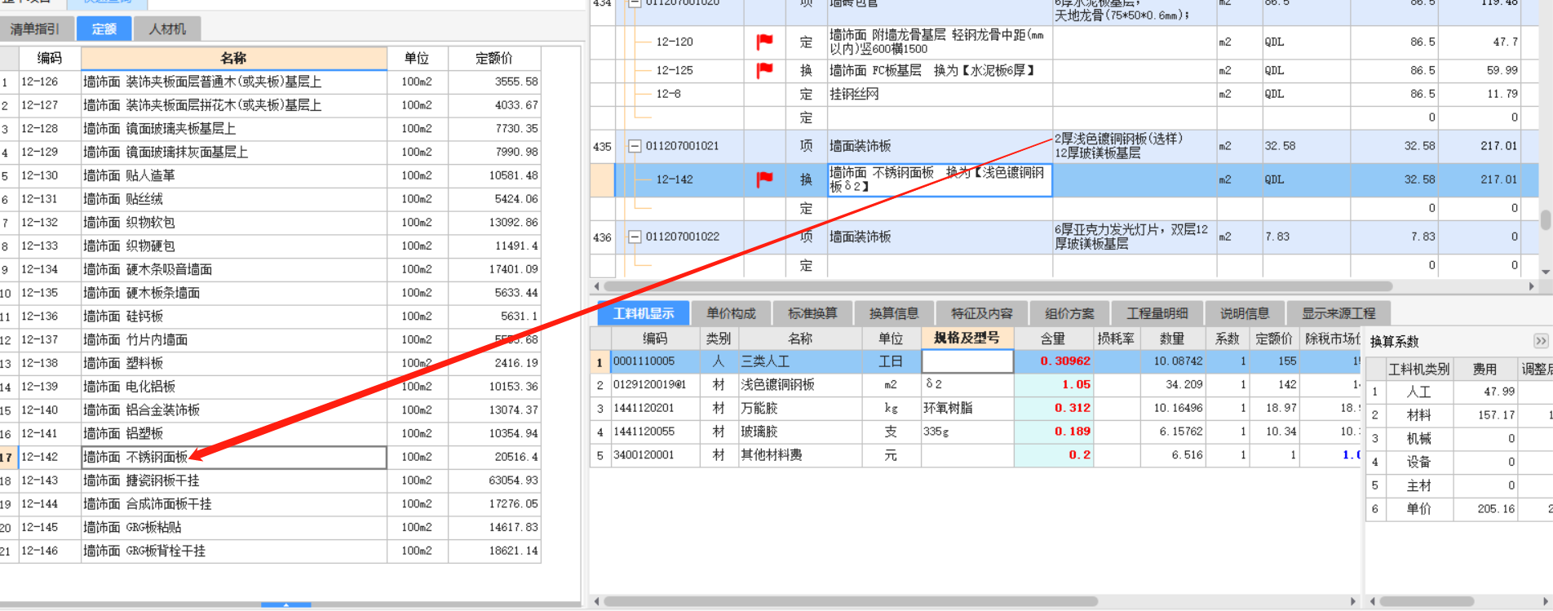Open the 工程量明细 tab
The height and width of the screenshot is (611, 1553).
pos(1157,313)
